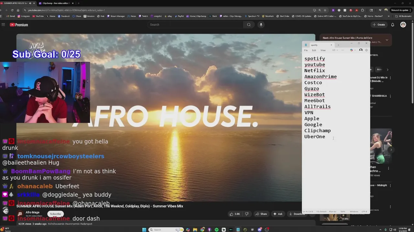414x232 pixels.
Task: Open Notepad File menu
Action: tap(306, 50)
